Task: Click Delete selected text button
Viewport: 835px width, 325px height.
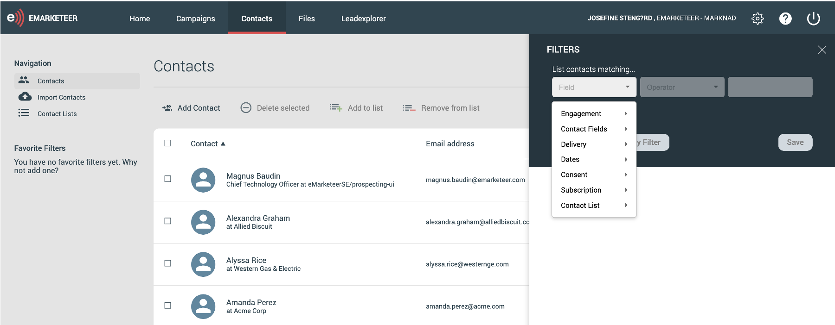Action: click(x=283, y=108)
